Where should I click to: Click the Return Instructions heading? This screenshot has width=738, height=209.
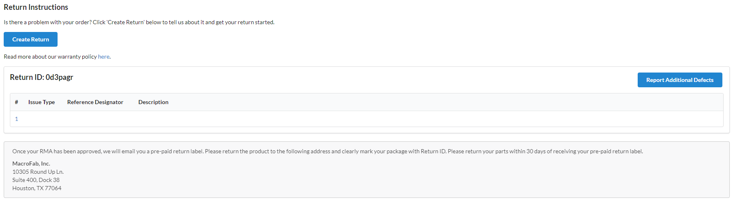(x=36, y=7)
